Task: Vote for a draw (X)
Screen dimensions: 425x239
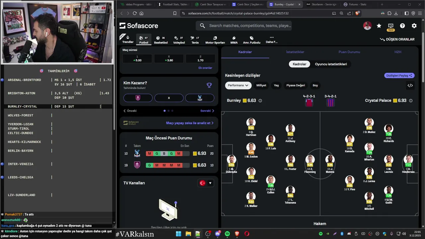Action: pyautogui.click(x=169, y=98)
